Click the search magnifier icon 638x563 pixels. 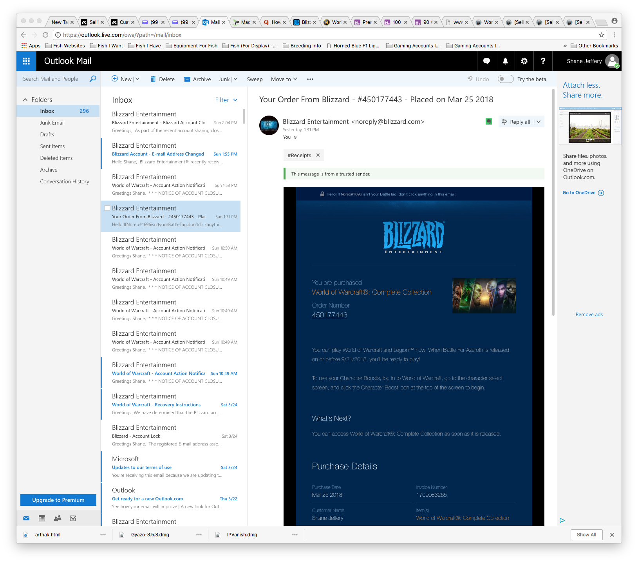pyautogui.click(x=93, y=79)
